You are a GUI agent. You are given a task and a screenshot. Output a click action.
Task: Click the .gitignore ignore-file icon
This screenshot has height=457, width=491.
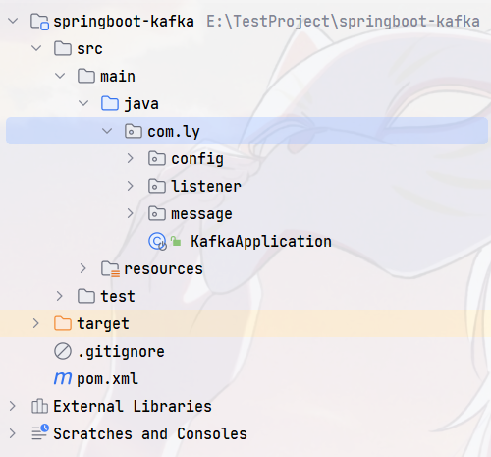[63, 351]
